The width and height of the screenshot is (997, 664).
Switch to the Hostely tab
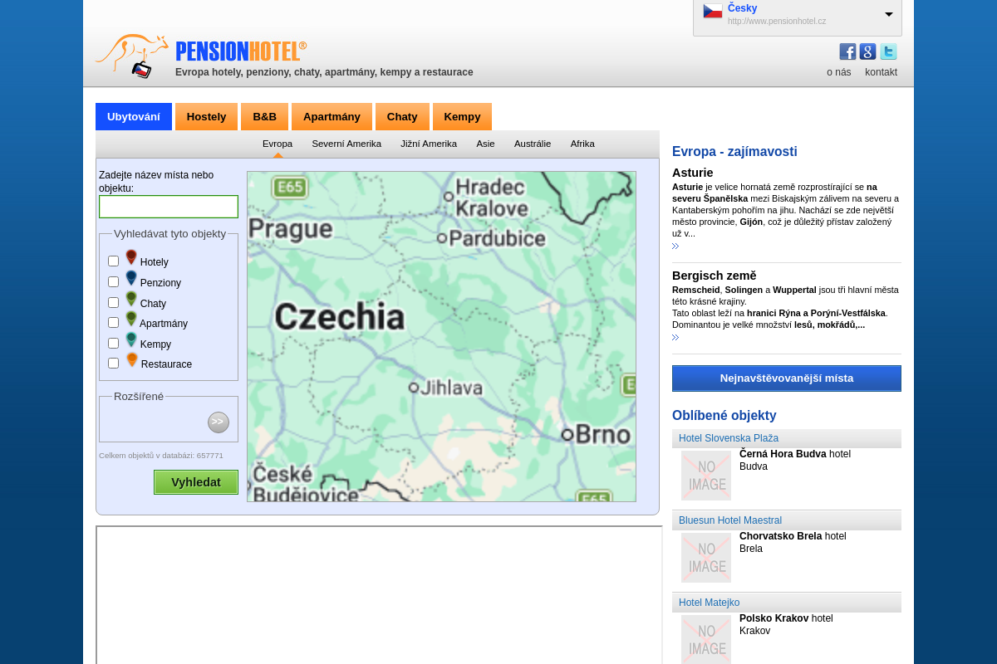click(x=206, y=116)
